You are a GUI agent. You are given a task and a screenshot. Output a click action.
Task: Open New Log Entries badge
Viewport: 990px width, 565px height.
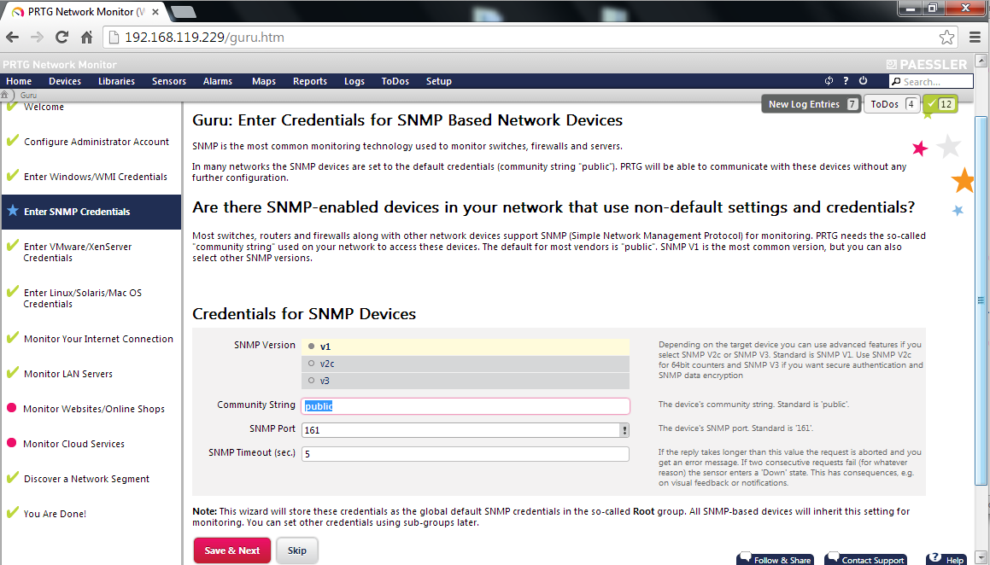812,104
